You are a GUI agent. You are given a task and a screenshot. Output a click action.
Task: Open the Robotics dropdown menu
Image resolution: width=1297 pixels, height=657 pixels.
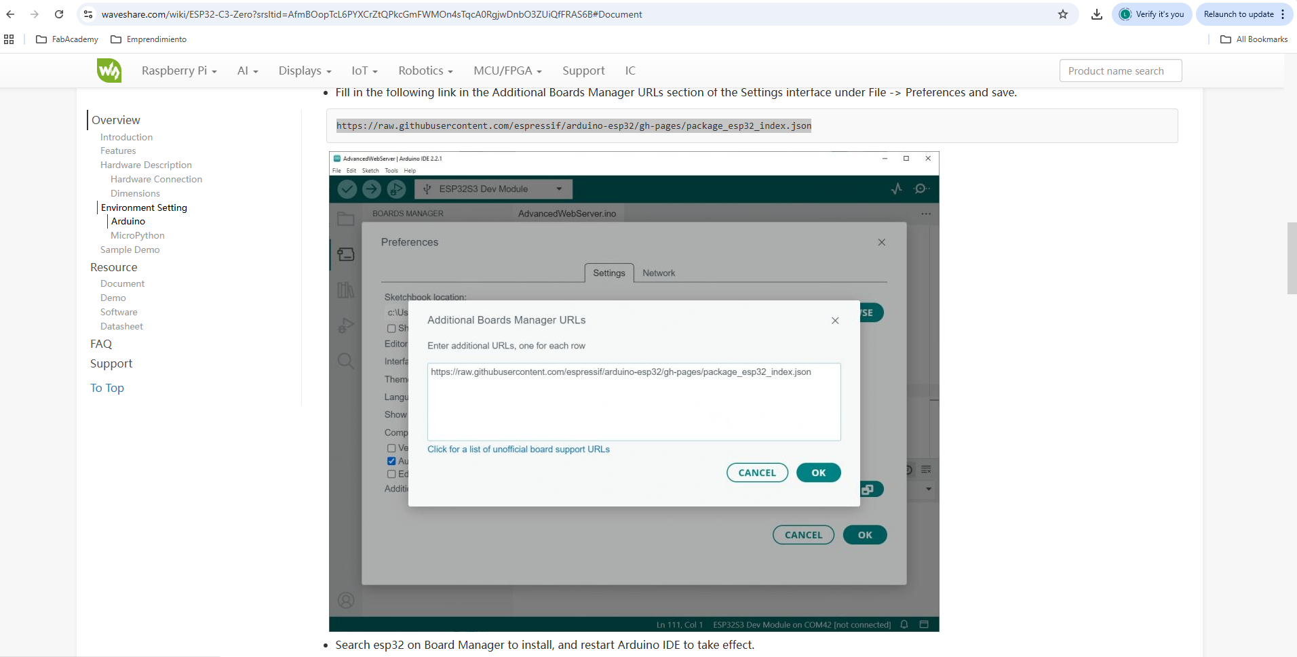(x=425, y=71)
